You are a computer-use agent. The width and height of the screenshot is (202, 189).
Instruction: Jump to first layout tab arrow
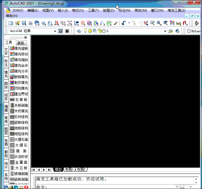34,170
